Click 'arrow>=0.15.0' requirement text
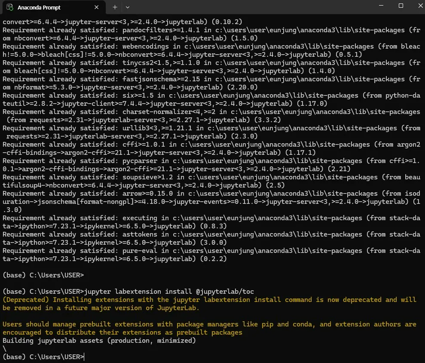The height and width of the screenshot is (363, 425). (x=147, y=194)
